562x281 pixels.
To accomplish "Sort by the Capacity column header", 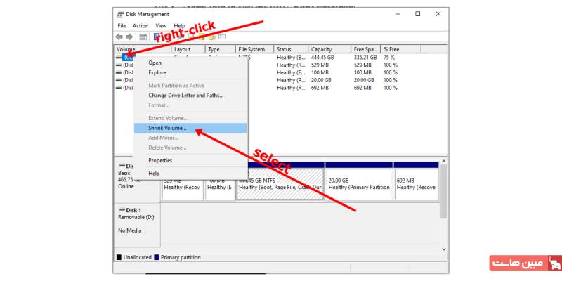I will pos(321,49).
